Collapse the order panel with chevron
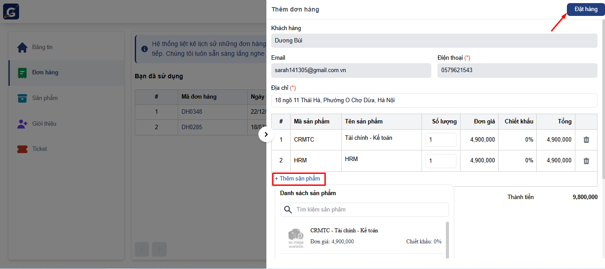The width and height of the screenshot is (605, 269). tap(266, 134)
